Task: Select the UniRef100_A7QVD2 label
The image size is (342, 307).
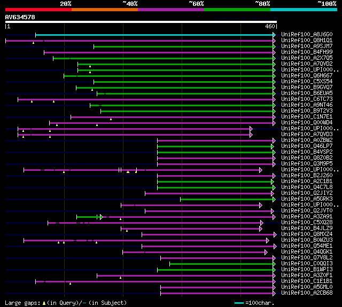Action: coord(307,64)
